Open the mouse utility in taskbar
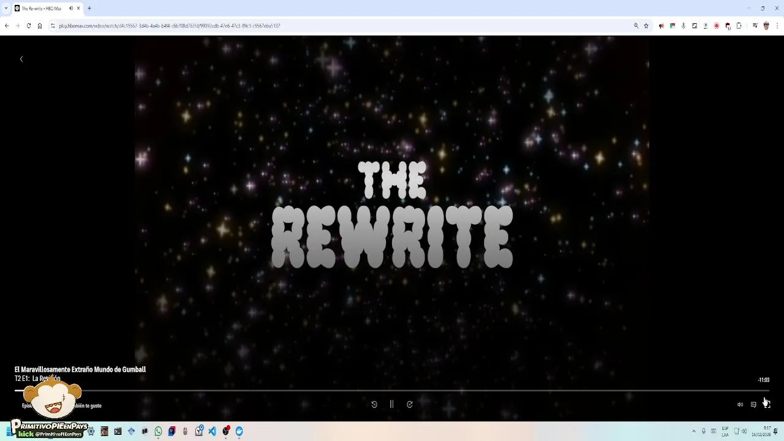The height and width of the screenshot is (441, 784). point(185,431)
